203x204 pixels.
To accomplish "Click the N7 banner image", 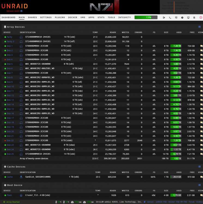I will click(x=104, y=7).
